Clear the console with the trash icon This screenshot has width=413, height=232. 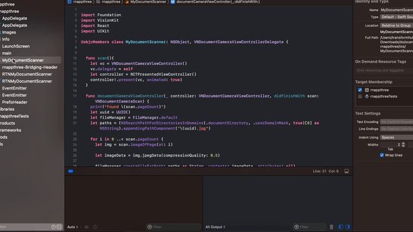pos(331,227)
